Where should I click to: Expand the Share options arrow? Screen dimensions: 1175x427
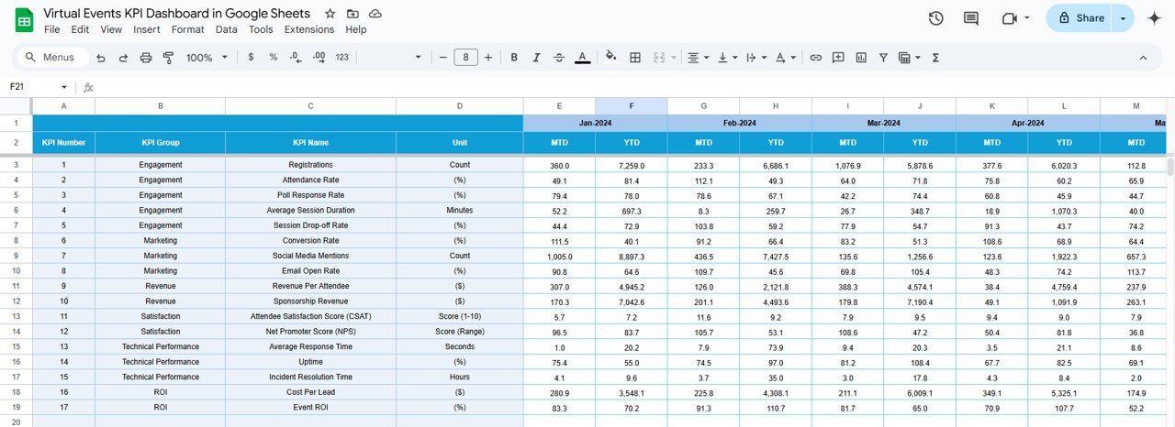coord(1124,18)
